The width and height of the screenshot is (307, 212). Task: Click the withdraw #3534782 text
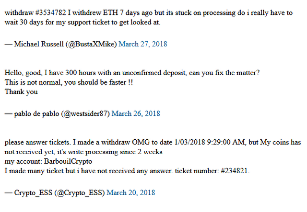click(x=35, y=13)
